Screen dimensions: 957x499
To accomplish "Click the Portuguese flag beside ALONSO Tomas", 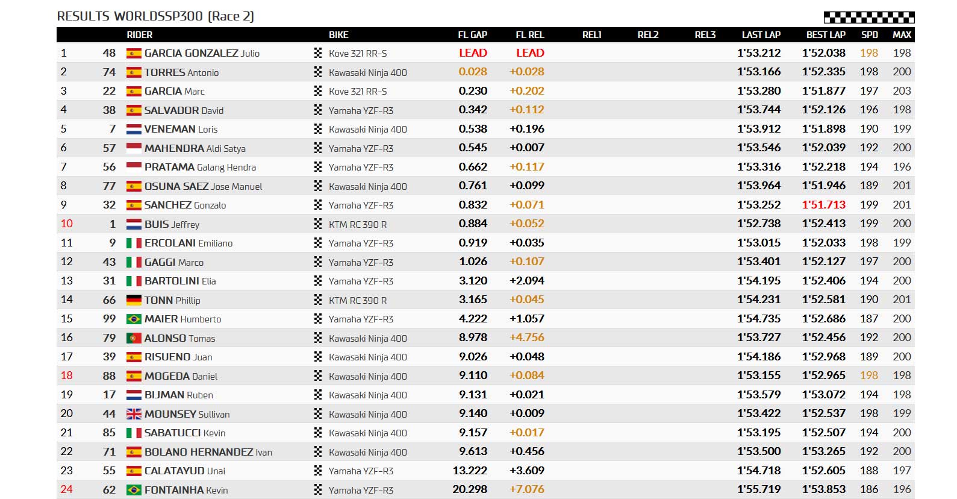I will (x=134, y=338).
